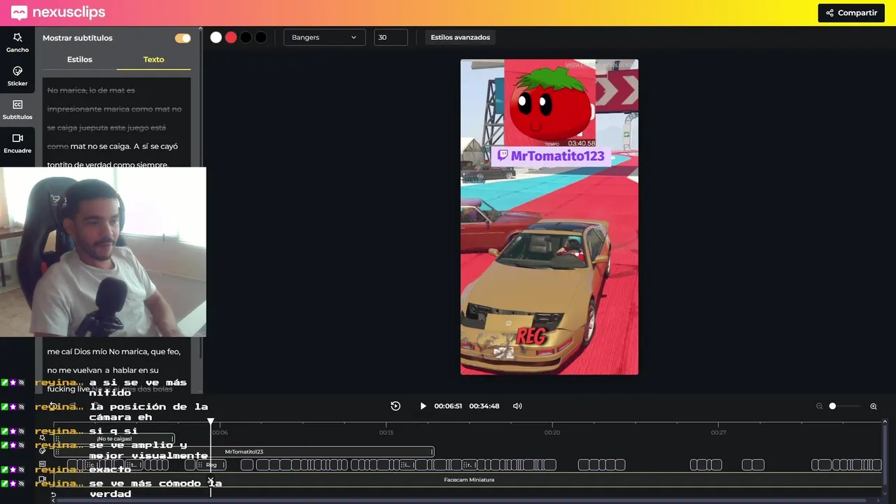Select the ¡No te caigas! hook clip
This screenshot has width=896, height=504.
coord(115,439)
